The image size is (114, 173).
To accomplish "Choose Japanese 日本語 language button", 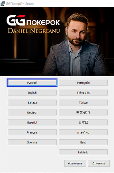I will [x=83, y=122].
